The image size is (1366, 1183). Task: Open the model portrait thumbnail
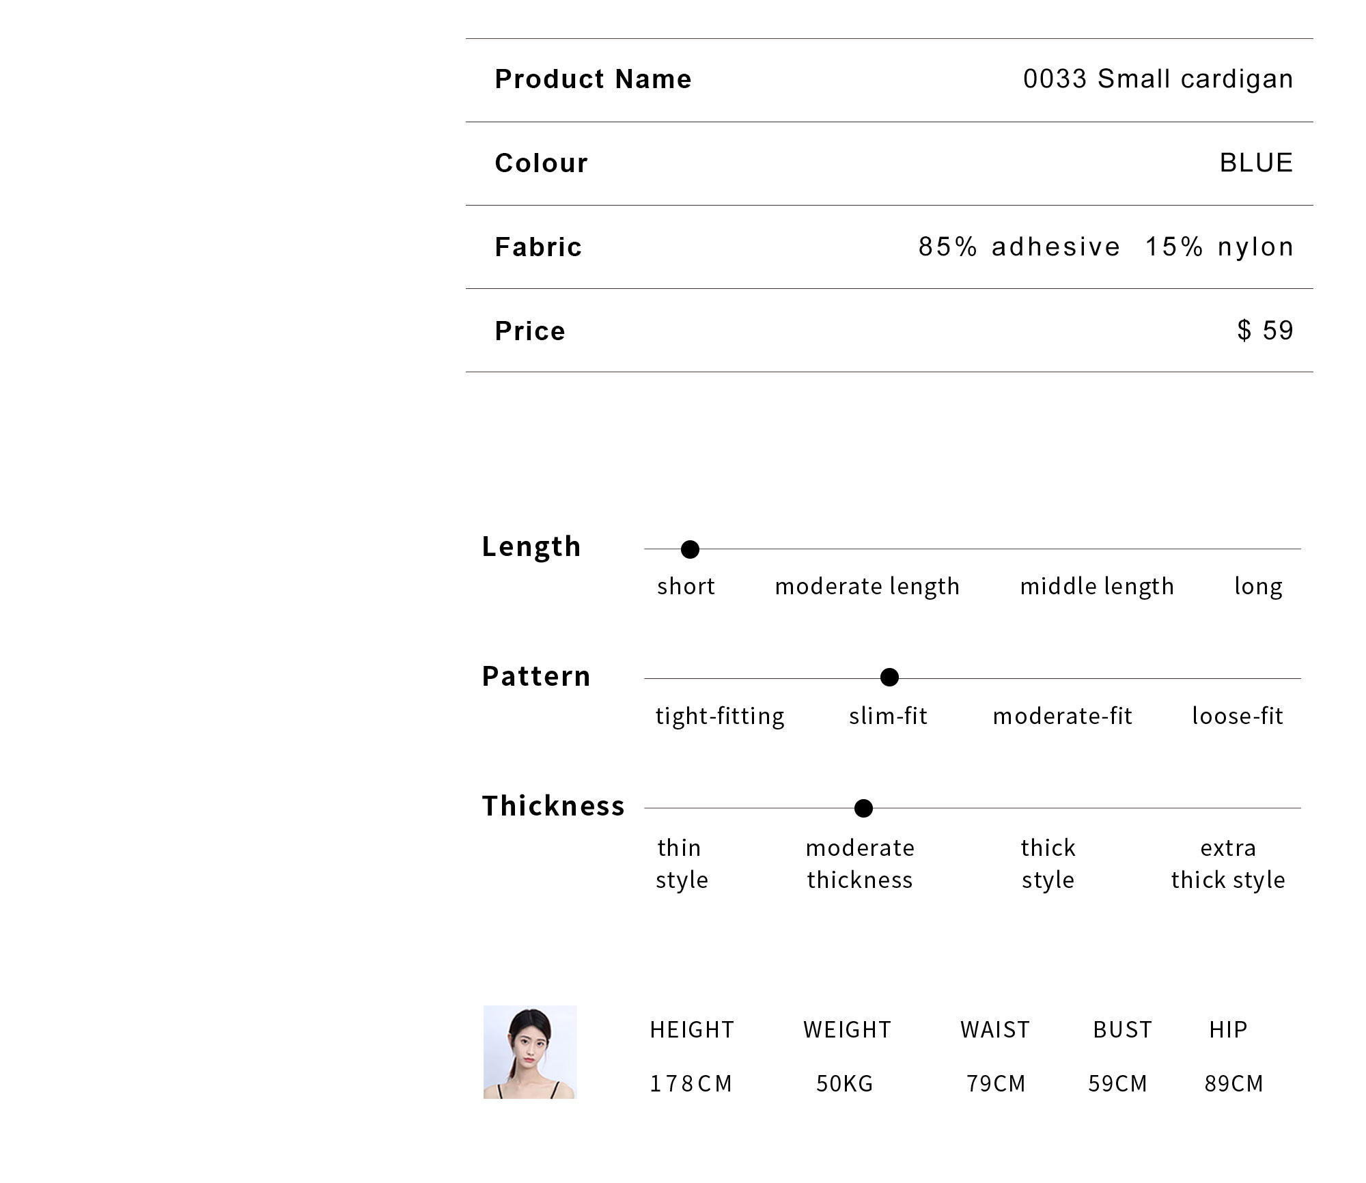click(x=530, y=1052)
